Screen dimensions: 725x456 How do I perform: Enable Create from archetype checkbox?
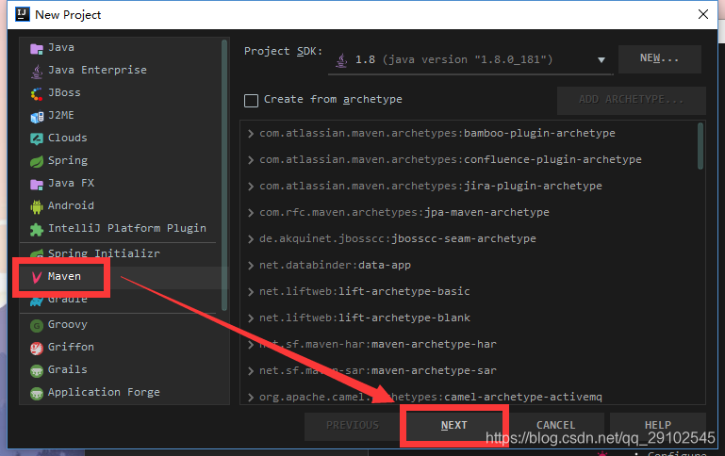coord(251,100)
